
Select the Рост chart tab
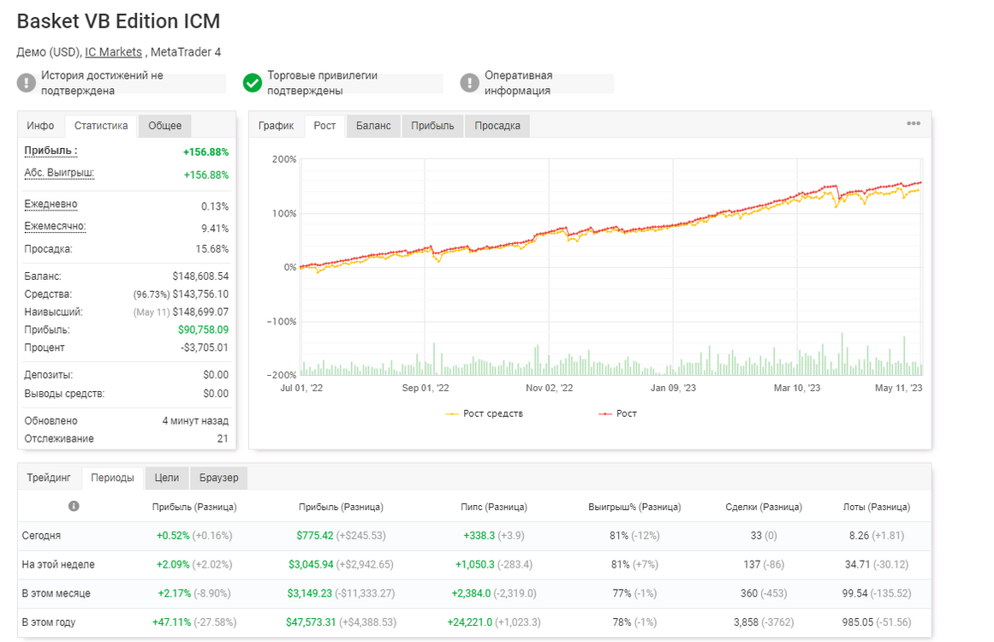tap(324, 126)
